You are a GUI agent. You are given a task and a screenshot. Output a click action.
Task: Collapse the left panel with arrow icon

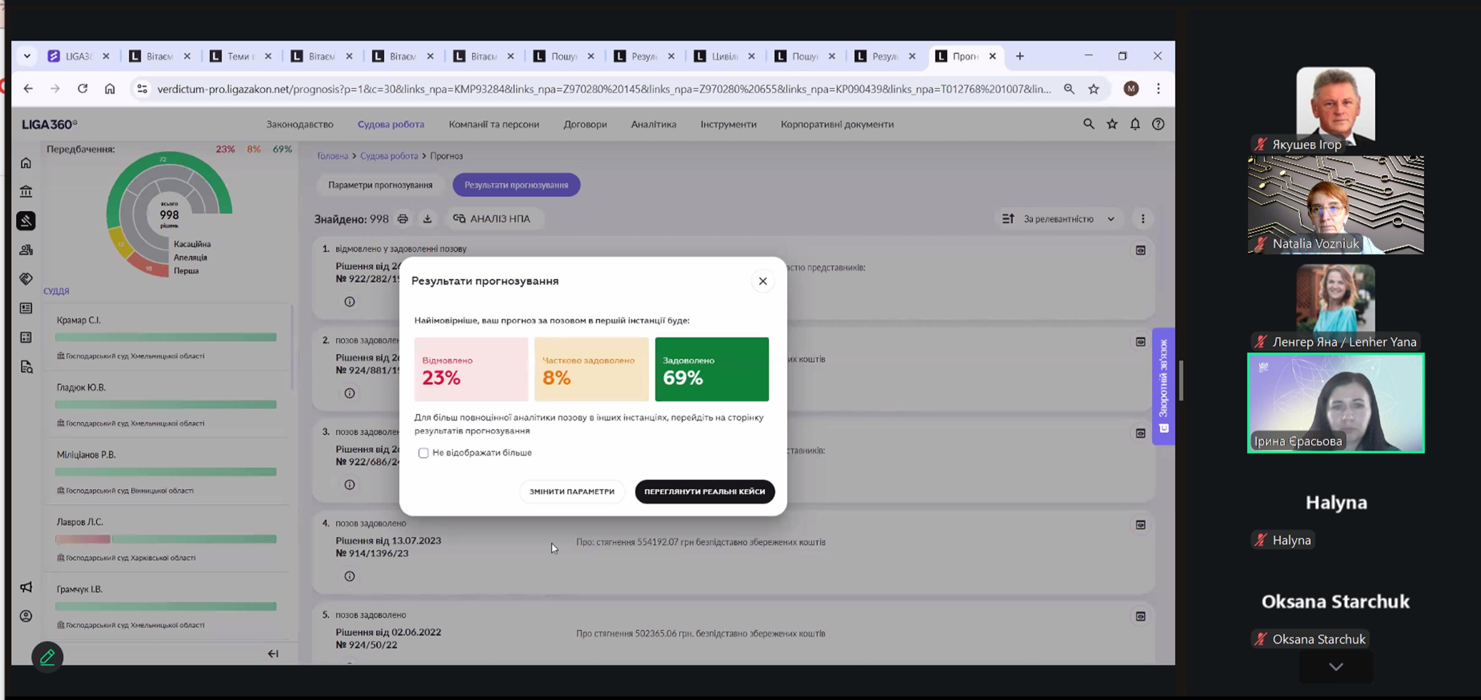[273, 654]
